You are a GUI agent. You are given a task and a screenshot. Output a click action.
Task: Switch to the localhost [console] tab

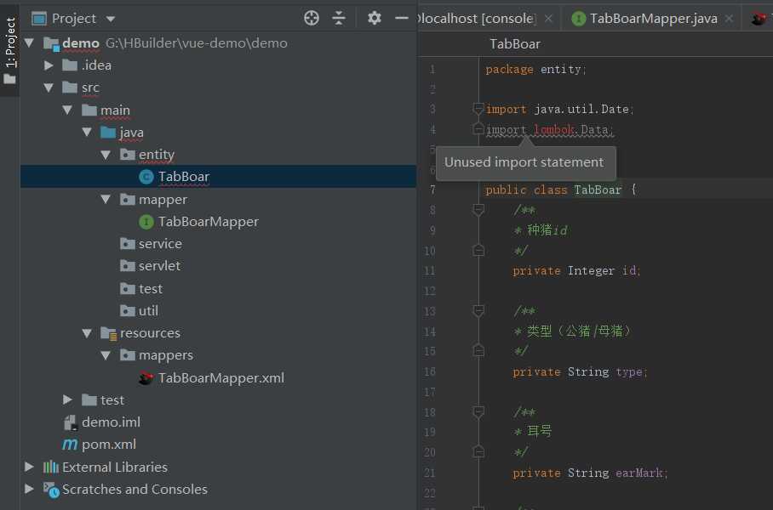click(x=476, y=18)
